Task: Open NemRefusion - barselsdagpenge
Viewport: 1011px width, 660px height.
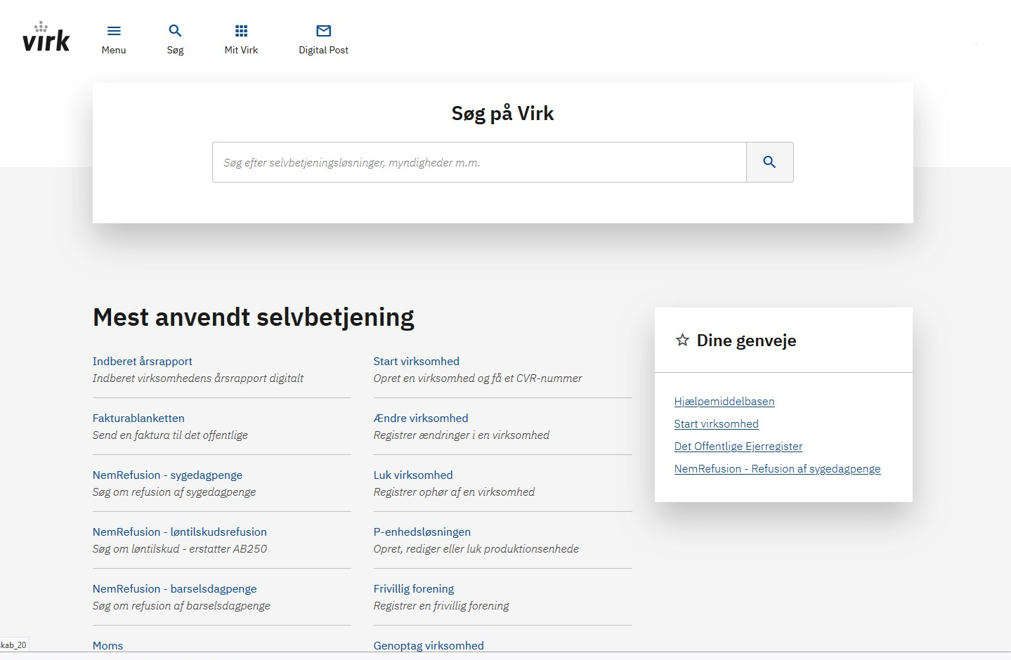Action: [x=175, y=589]
